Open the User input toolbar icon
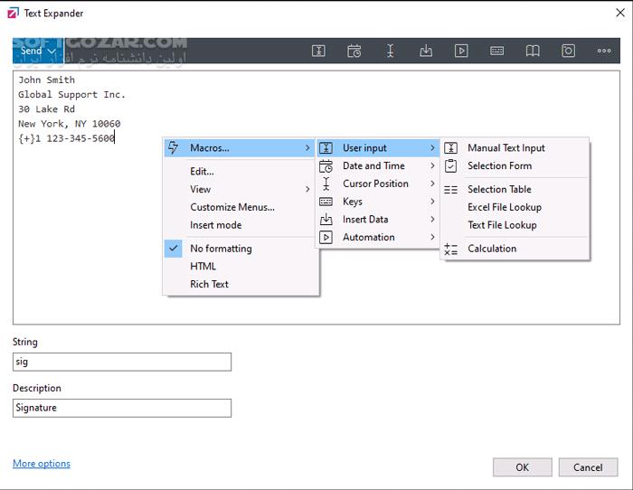This screenshot has width=633, height=490. 318,51
